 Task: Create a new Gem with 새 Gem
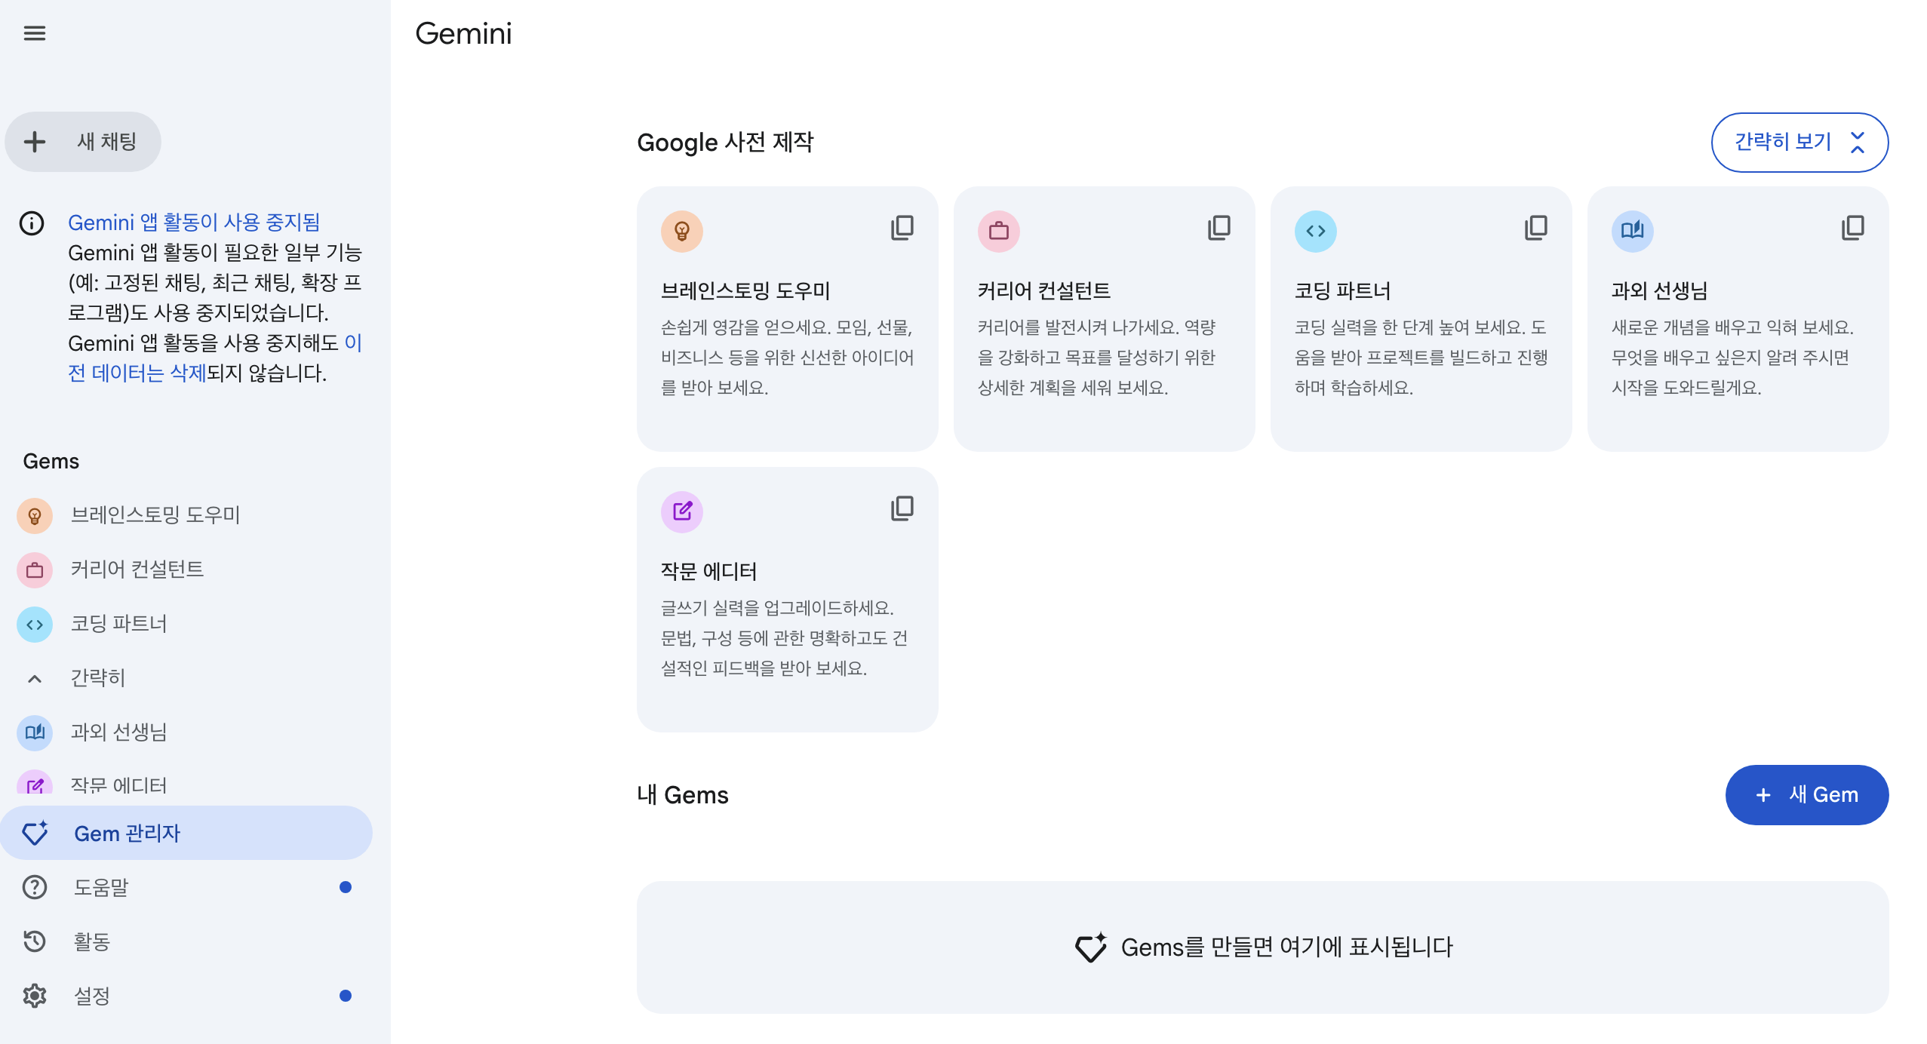click(1806, 795)
